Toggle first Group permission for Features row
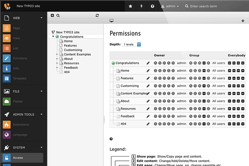 [x=191, y=78]
